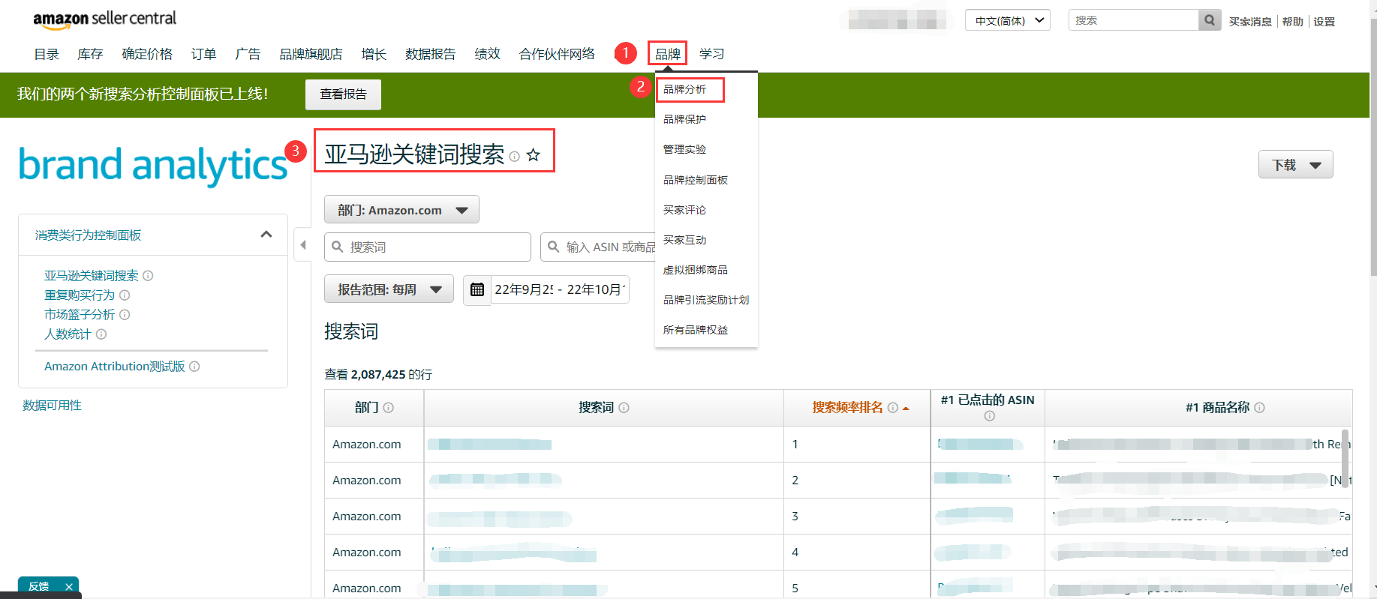Open the 订单 menu
1377x599 pixels.
(203, 54)
